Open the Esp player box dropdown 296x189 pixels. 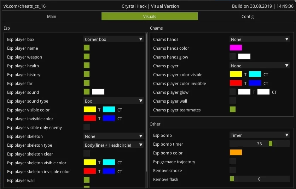pyautogui.click(x=114, y=39)
